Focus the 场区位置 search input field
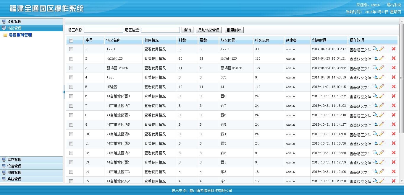Viewport: 404px width, 195px height. pyautogui.click(x=160, y=30)
